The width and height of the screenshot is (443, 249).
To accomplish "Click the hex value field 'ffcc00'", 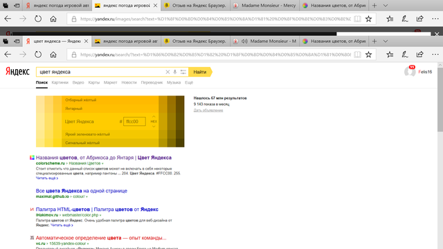I will (134, 122).
